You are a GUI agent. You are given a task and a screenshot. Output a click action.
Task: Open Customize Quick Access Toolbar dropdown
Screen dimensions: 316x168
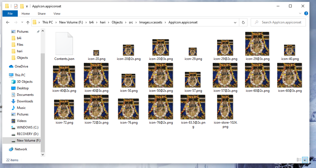(x=27, y=7)
